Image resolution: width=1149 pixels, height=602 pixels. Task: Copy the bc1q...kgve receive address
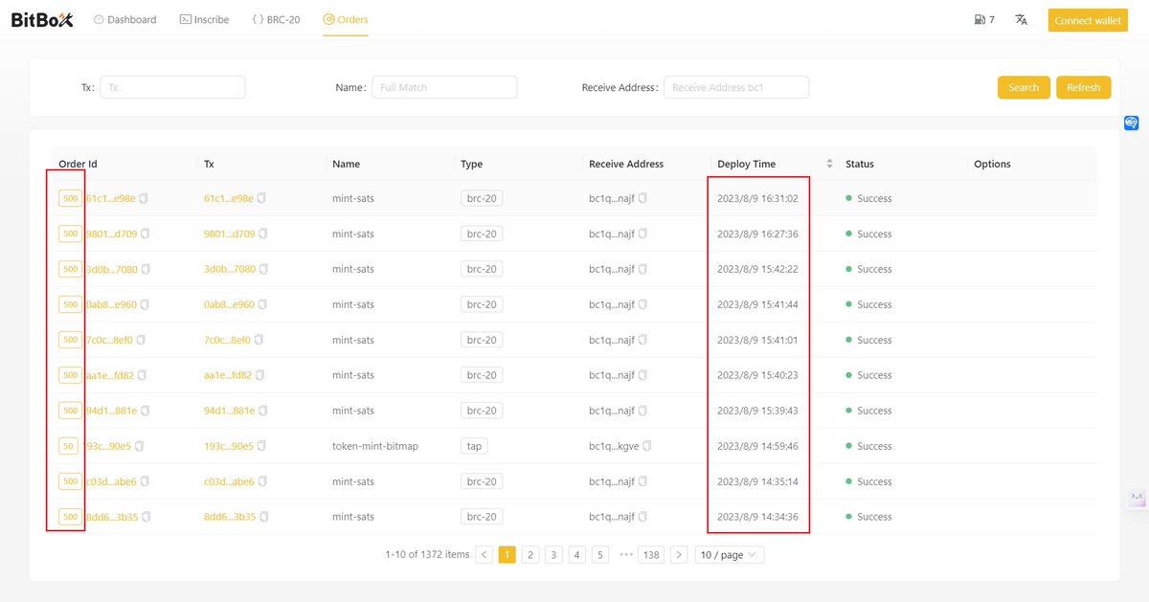[x=647, y=447]
